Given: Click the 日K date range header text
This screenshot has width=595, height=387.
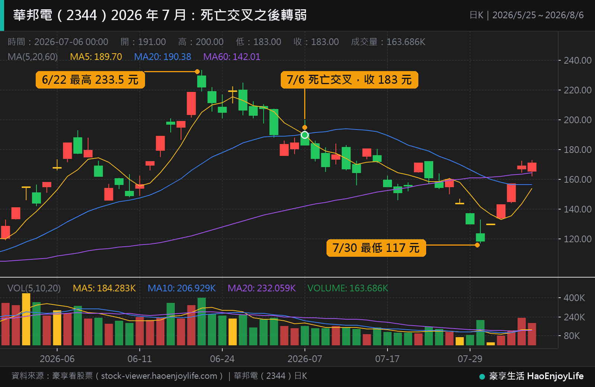Looking at the screenshot, I should (x=527, y=15).
